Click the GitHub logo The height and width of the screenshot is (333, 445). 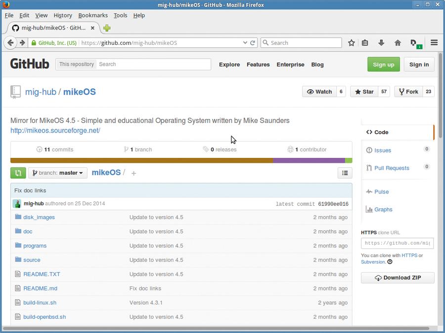tap(30, 64)
